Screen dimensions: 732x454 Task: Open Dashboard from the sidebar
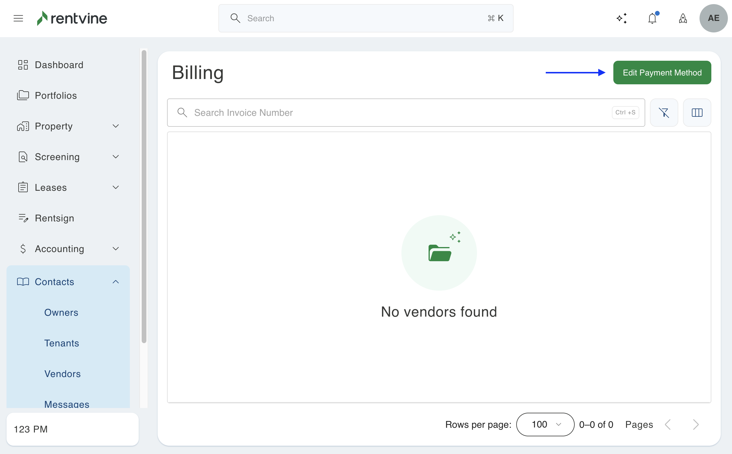coord(59,65)
